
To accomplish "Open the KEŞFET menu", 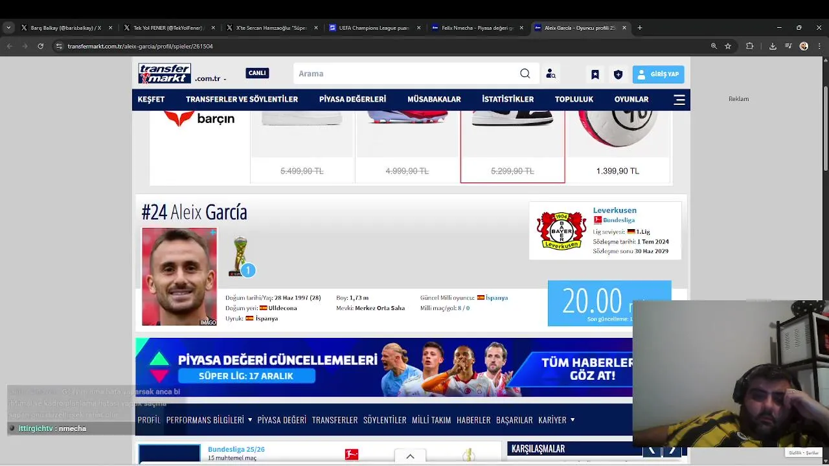I will [151, 100].
